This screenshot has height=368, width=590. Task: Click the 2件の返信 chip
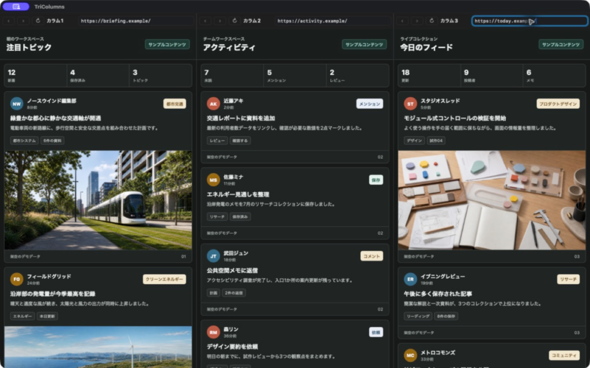point(234,293)
